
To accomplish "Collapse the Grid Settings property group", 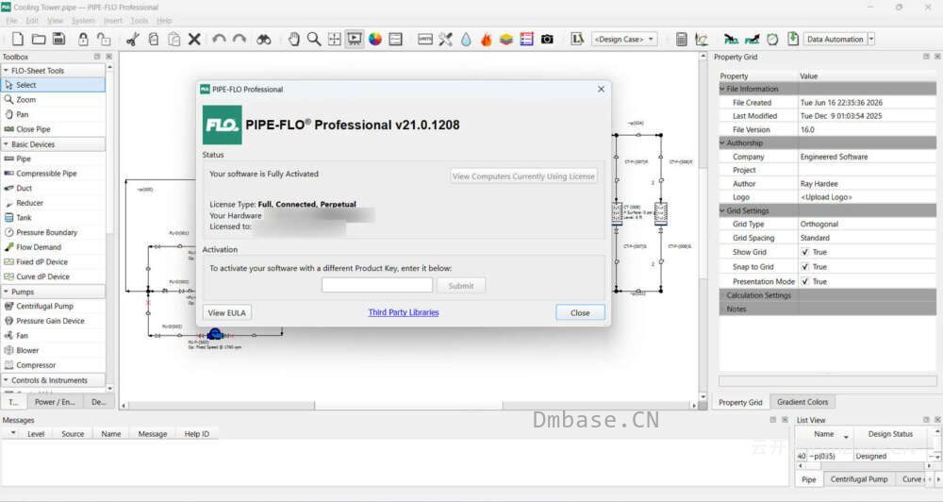I will pyautogui.click(x=722, y=210).
